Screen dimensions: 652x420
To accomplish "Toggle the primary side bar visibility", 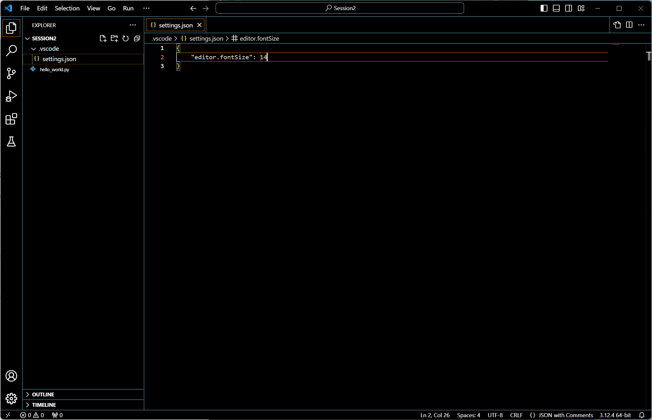I will tap(544, 8).
